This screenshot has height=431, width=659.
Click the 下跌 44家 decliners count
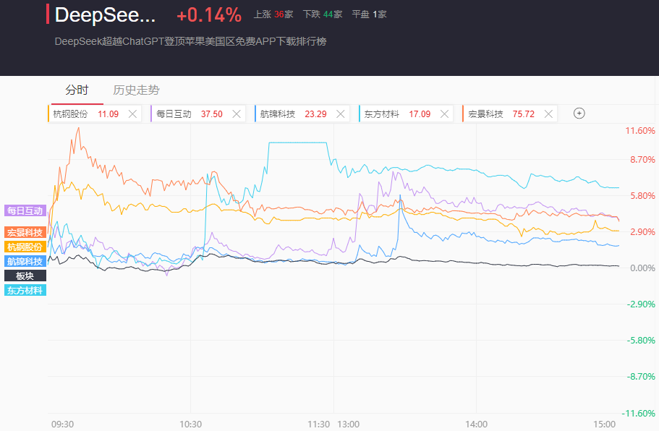(323, 14)
